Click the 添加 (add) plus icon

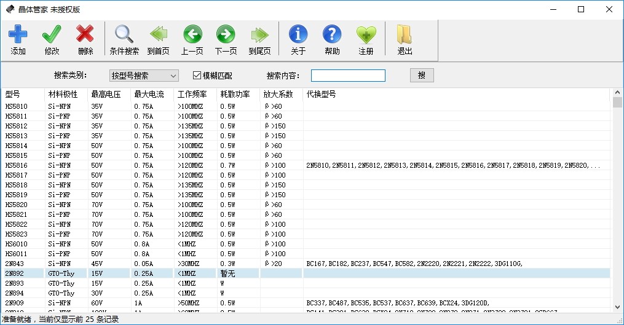tap(18, 34)
